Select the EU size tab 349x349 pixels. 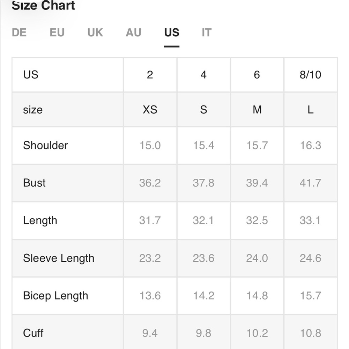tap(57, 32)
